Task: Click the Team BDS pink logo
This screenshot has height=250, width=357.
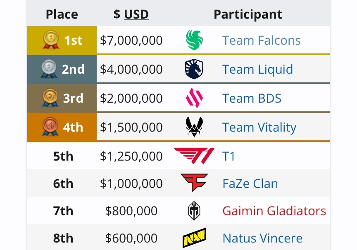Action: click(x=194, y=98)
